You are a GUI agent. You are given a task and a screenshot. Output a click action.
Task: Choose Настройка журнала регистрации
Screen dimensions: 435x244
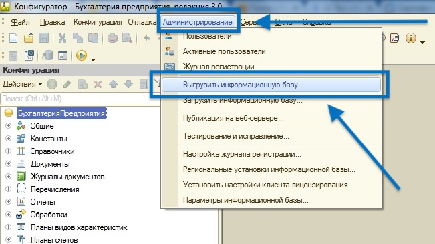[271, 154]
